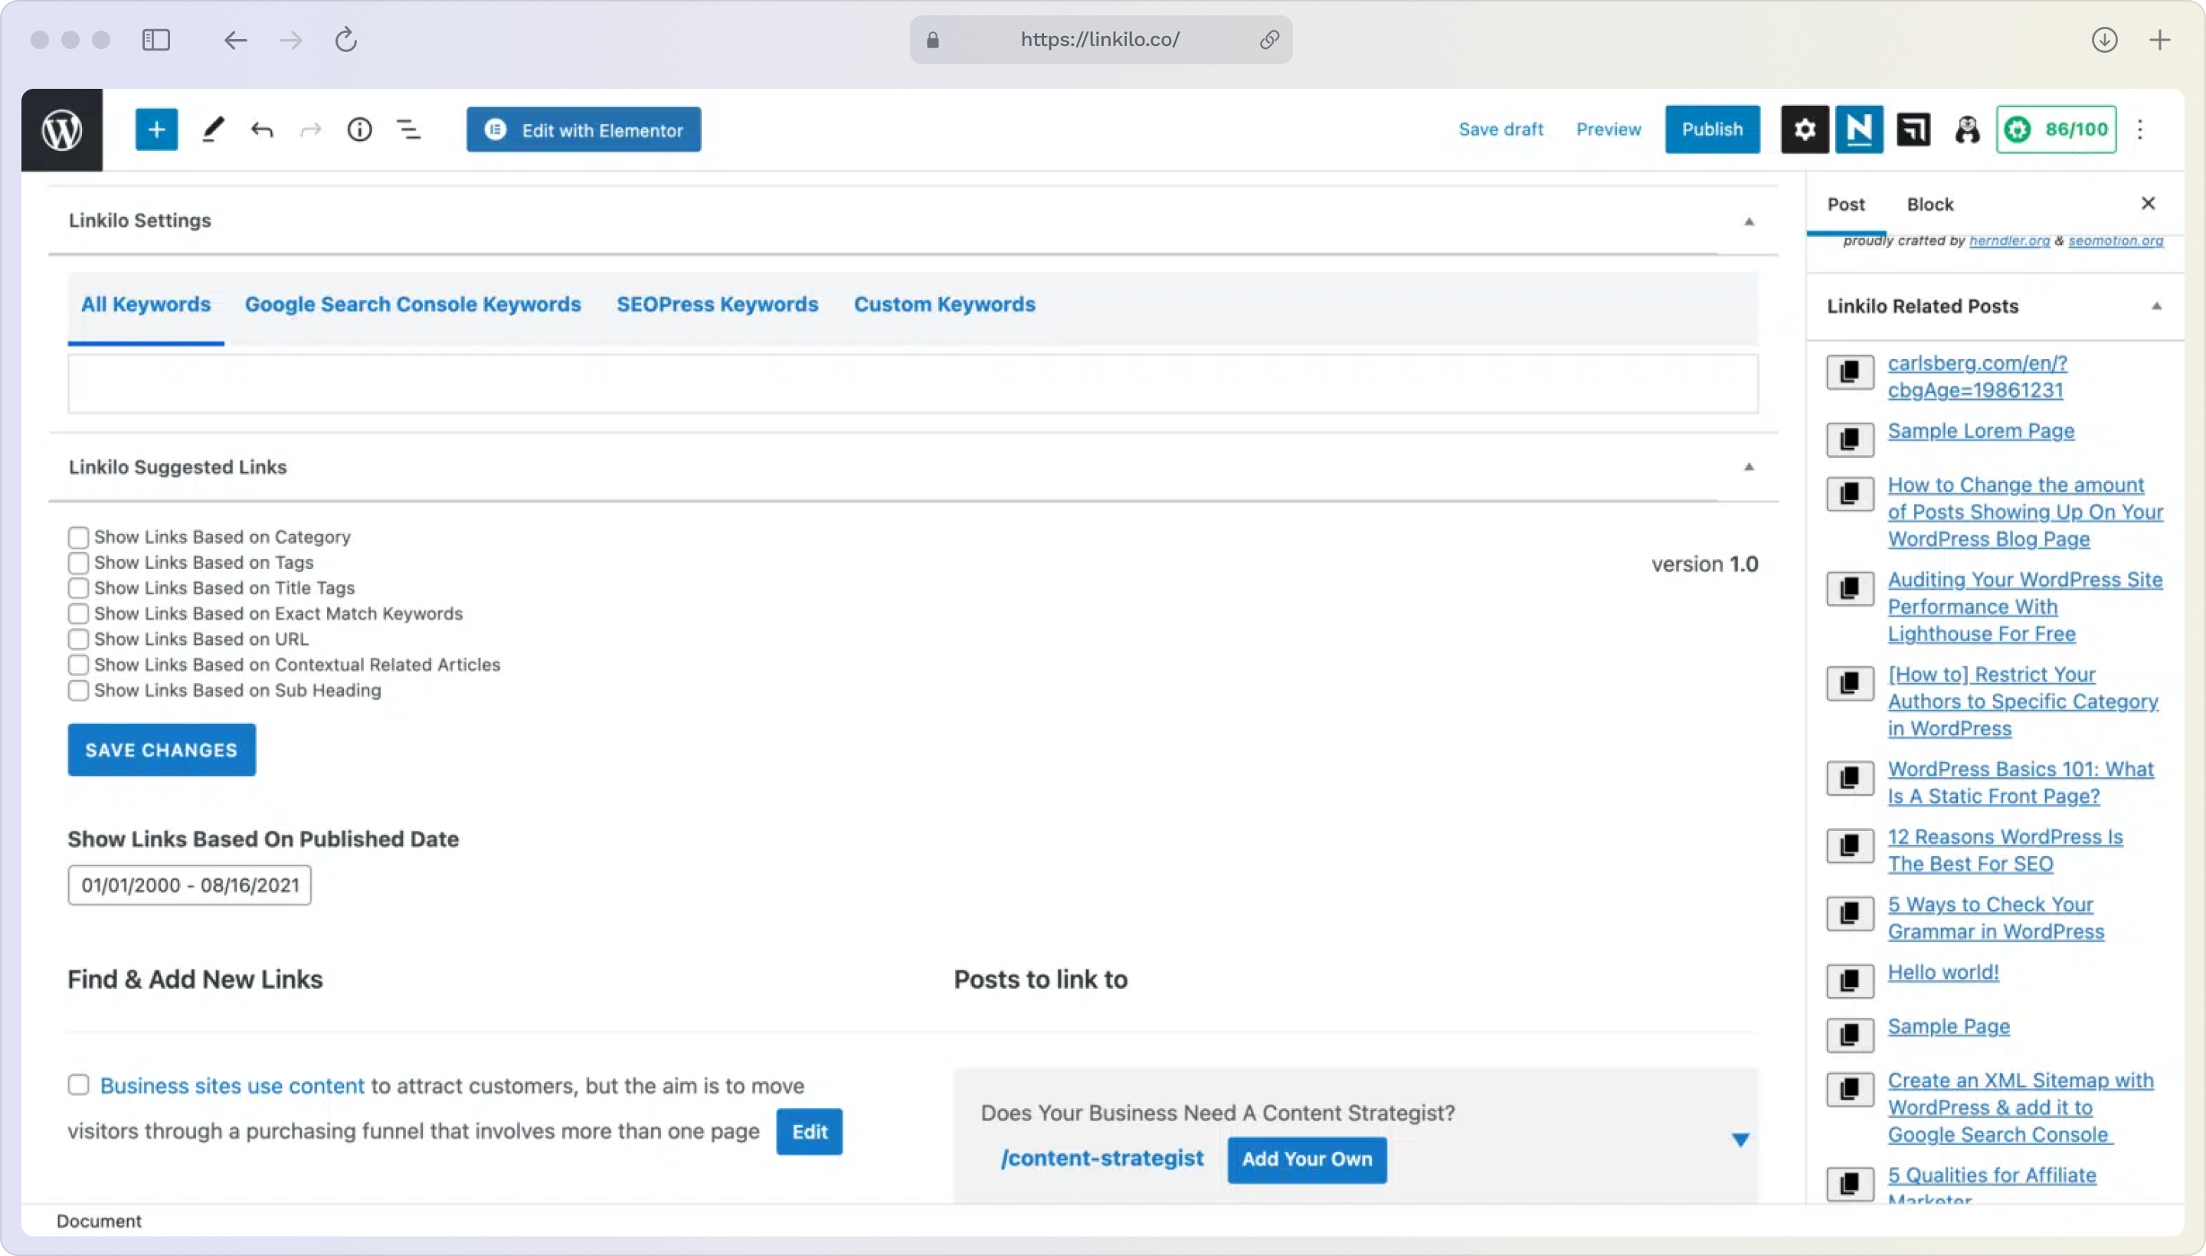Check Show Links Based on URL
2206x1256 pixels.
(x=78, y=639)
